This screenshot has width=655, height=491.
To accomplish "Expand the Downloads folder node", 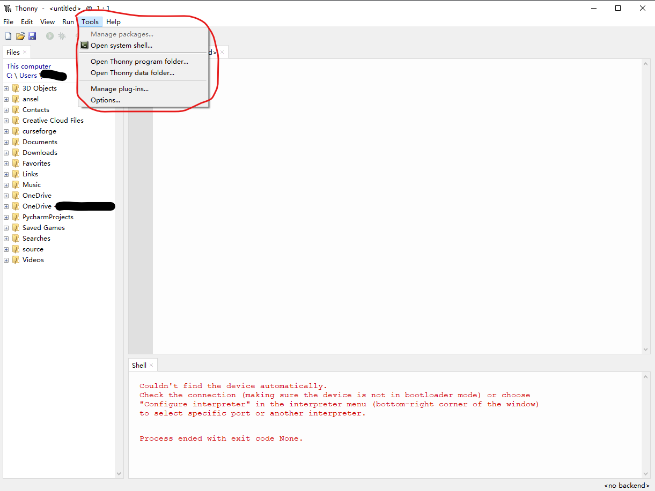I will [5, 152].
